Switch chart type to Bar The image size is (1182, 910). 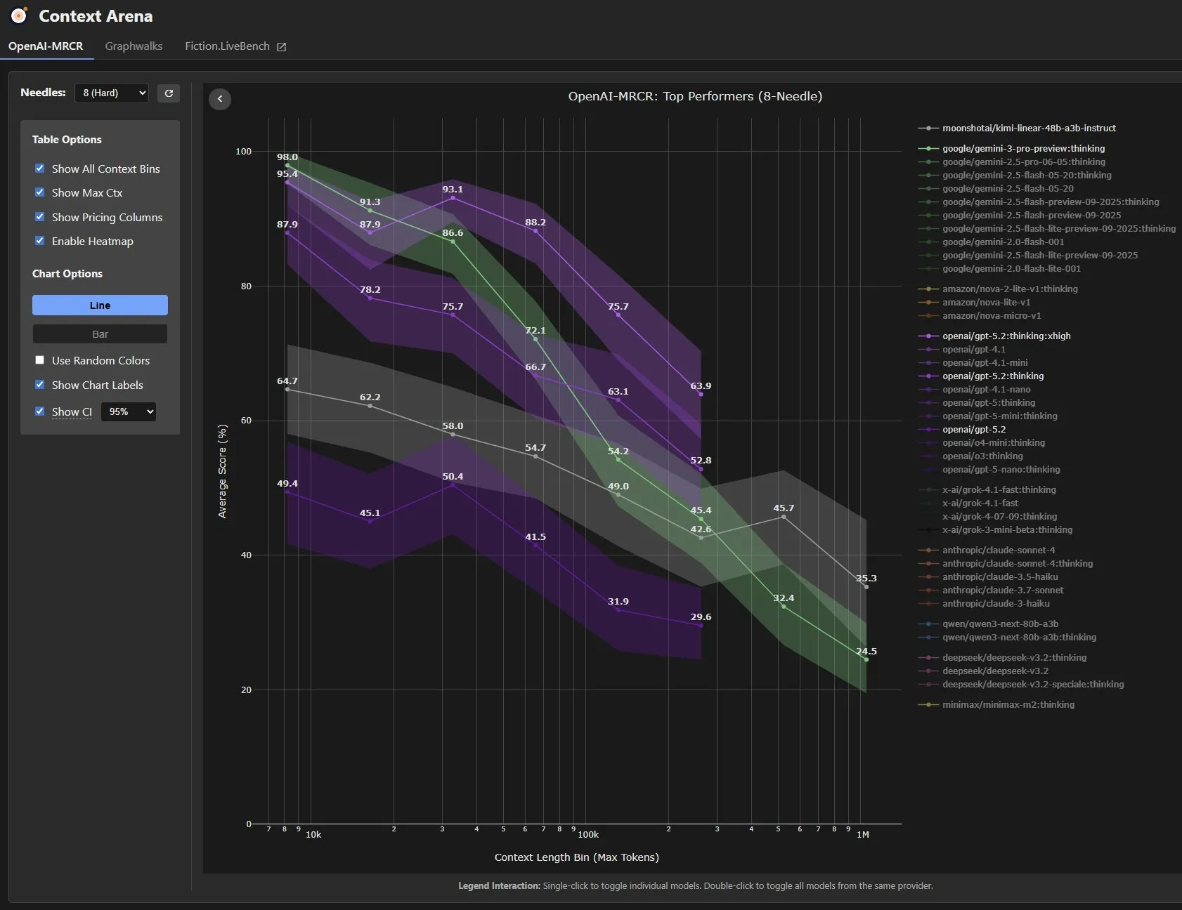pos(100,334)
